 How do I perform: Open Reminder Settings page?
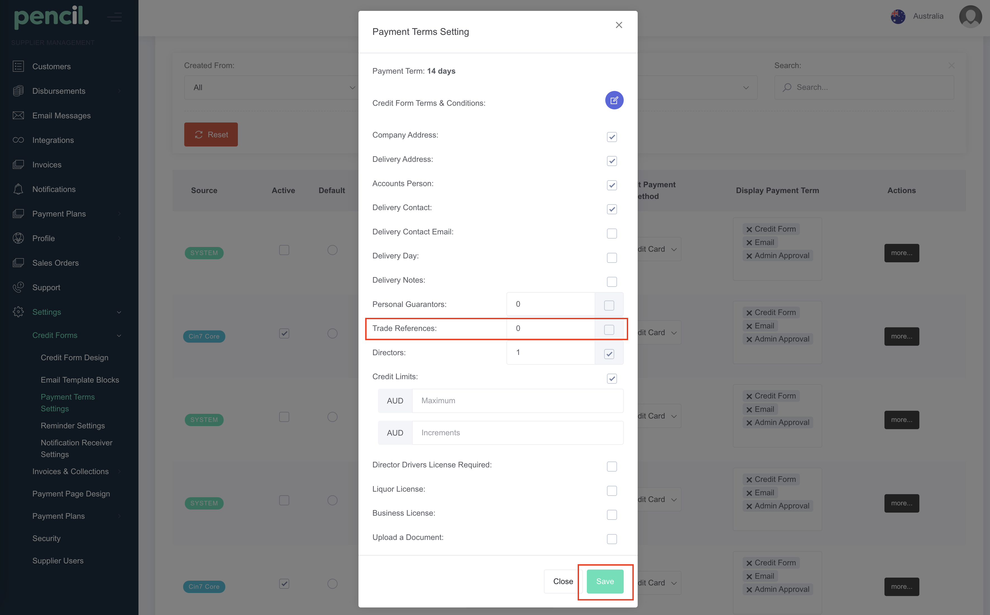(x=73, y=426)
